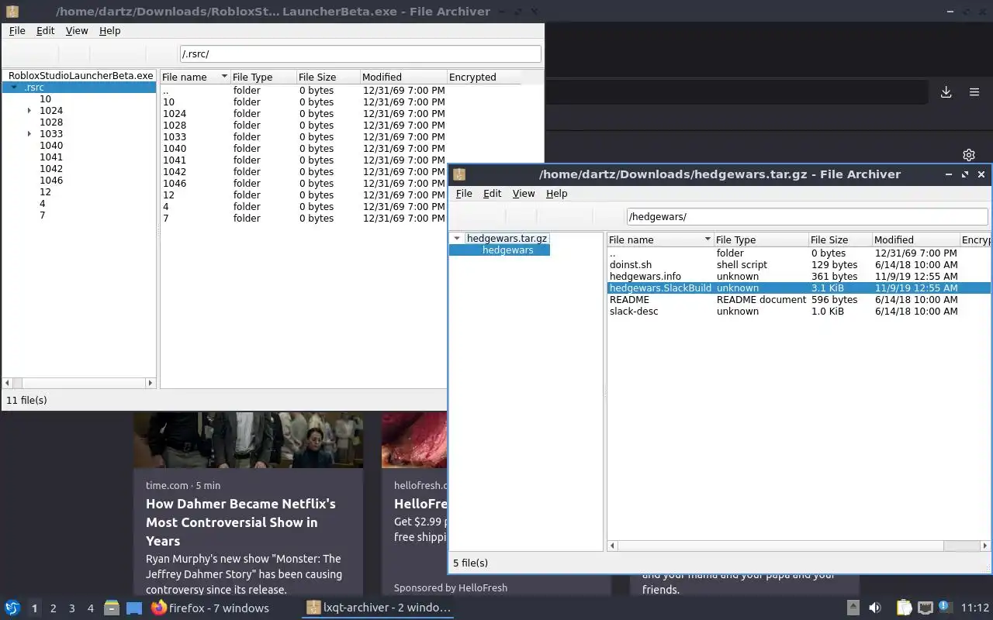Open Help menu in hedgewars archiver window
This screenshot has height=620, width=993.
557,194
